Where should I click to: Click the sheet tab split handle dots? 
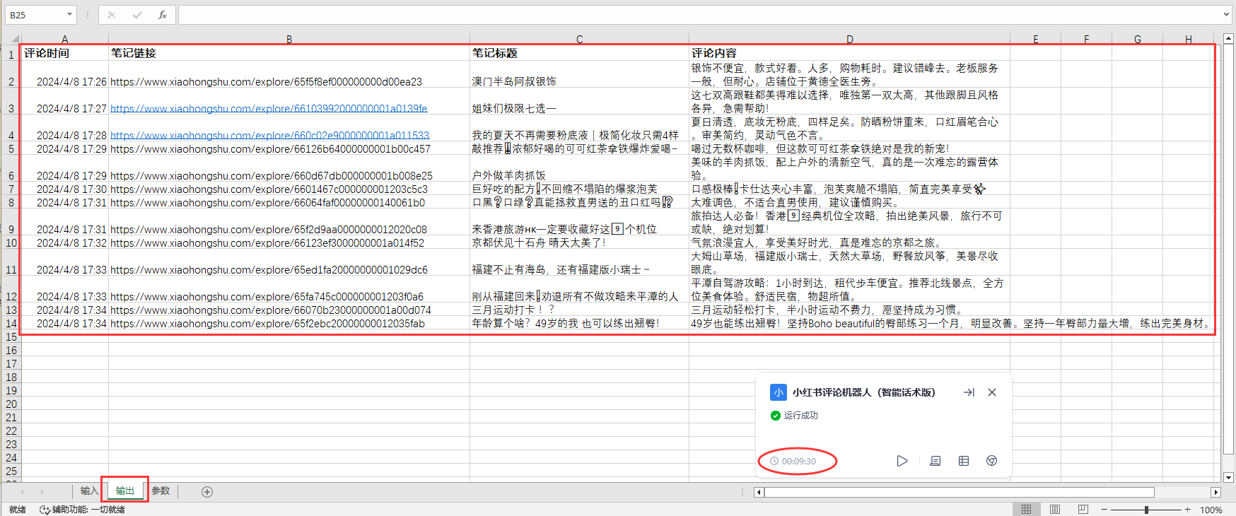click(x=742, y=492)
